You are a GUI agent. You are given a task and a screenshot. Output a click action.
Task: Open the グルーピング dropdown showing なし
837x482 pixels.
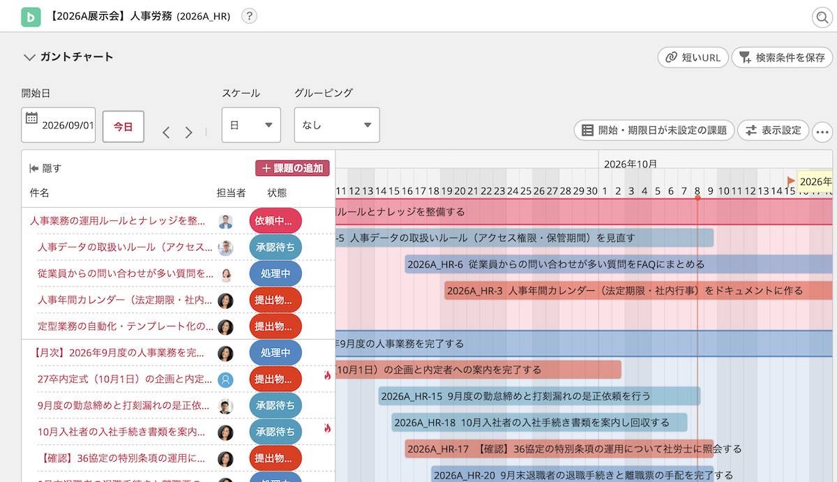click(337, 125)
